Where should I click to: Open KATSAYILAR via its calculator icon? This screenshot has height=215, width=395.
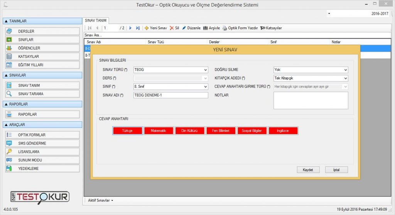pyautogui.click(x=9, y=56)
